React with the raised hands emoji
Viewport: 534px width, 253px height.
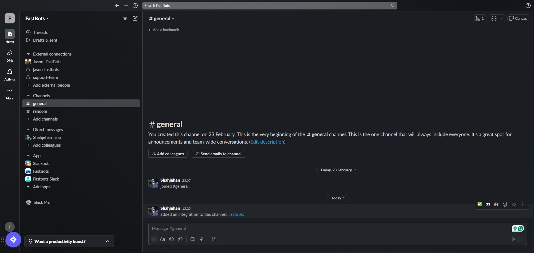[496, 204]
